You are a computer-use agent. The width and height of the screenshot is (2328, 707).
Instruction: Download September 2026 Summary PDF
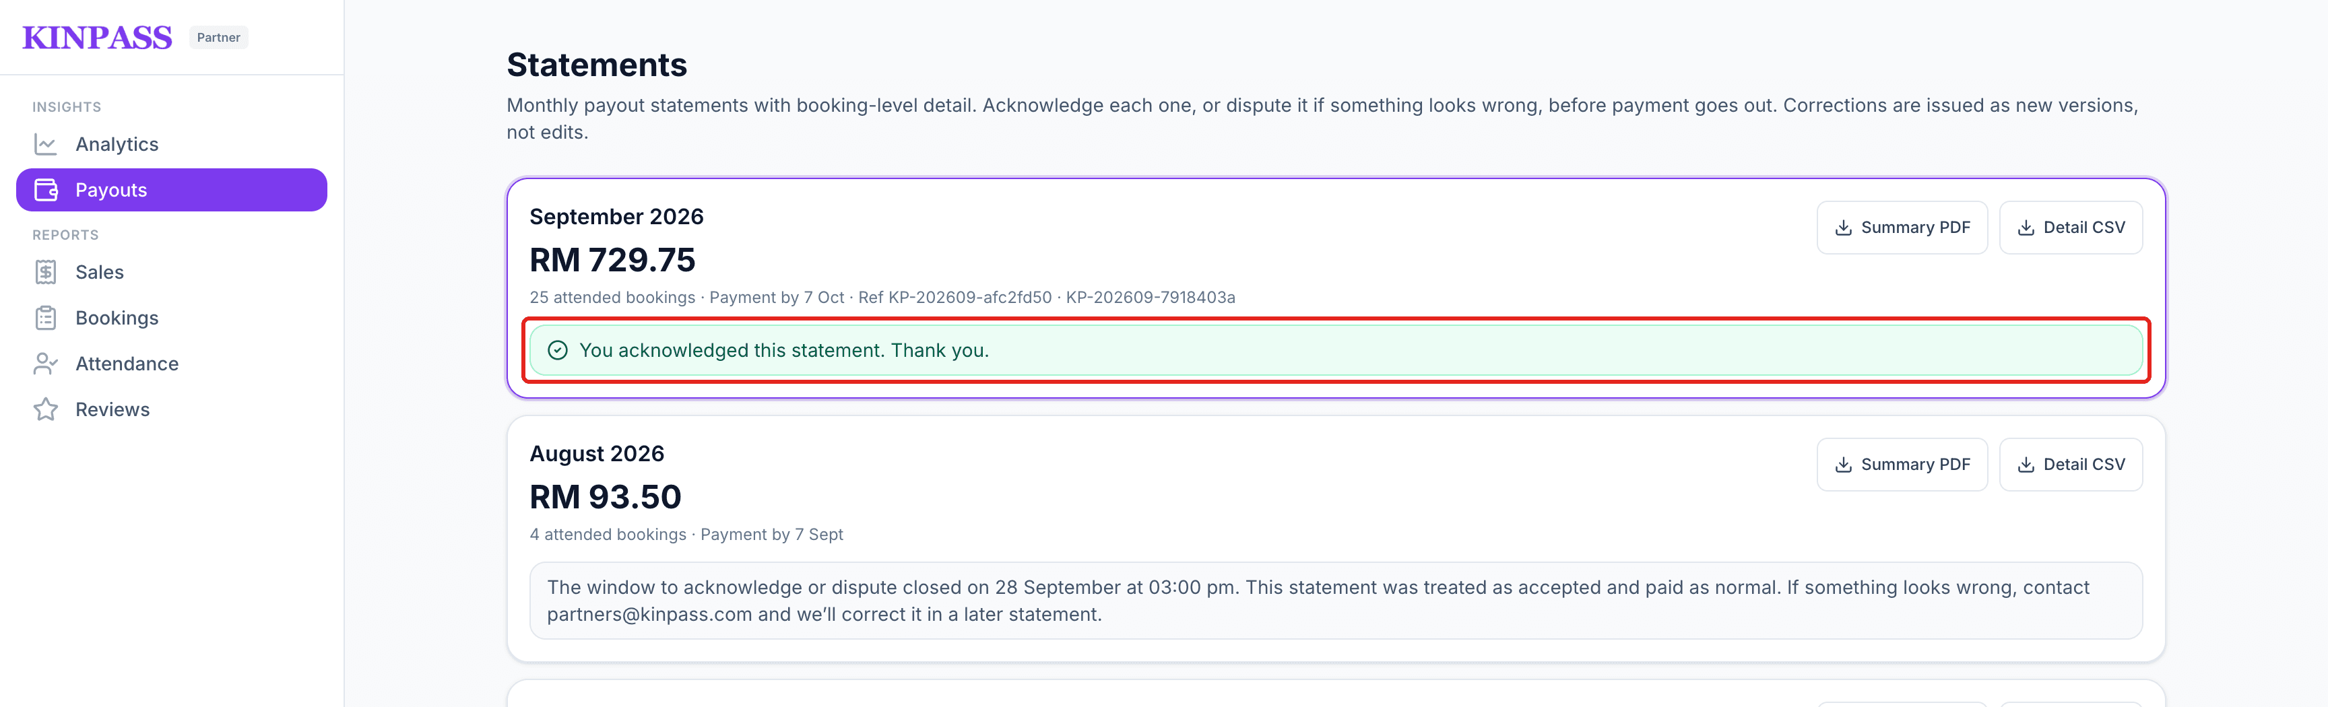pyautogui.click(x=1902, y=228)
